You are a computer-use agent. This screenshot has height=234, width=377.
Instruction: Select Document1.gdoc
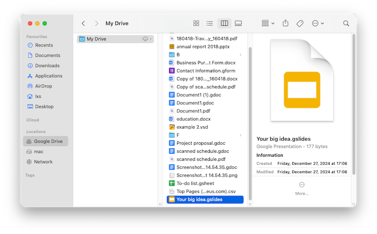point(205,103)
